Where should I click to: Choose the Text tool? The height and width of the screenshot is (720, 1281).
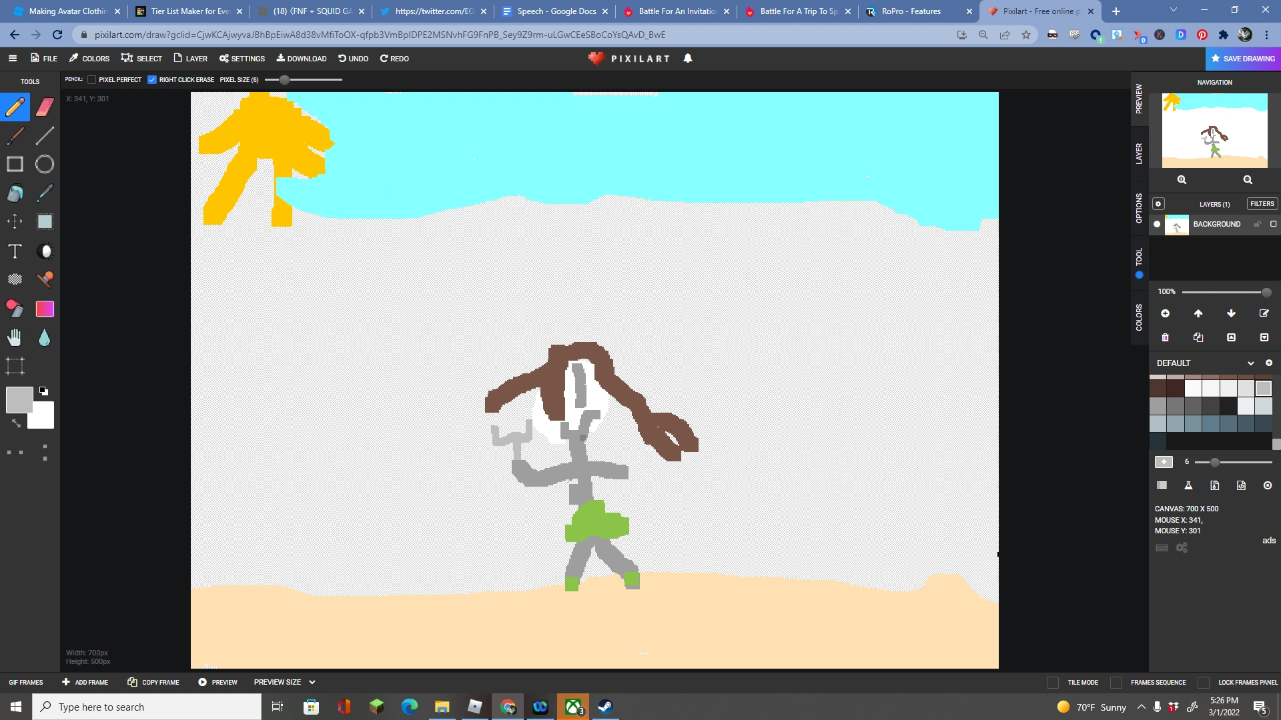[x=15, y=251]
